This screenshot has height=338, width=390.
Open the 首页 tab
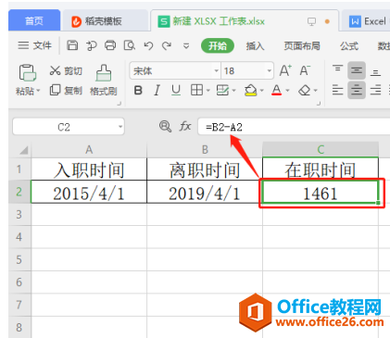34,20
